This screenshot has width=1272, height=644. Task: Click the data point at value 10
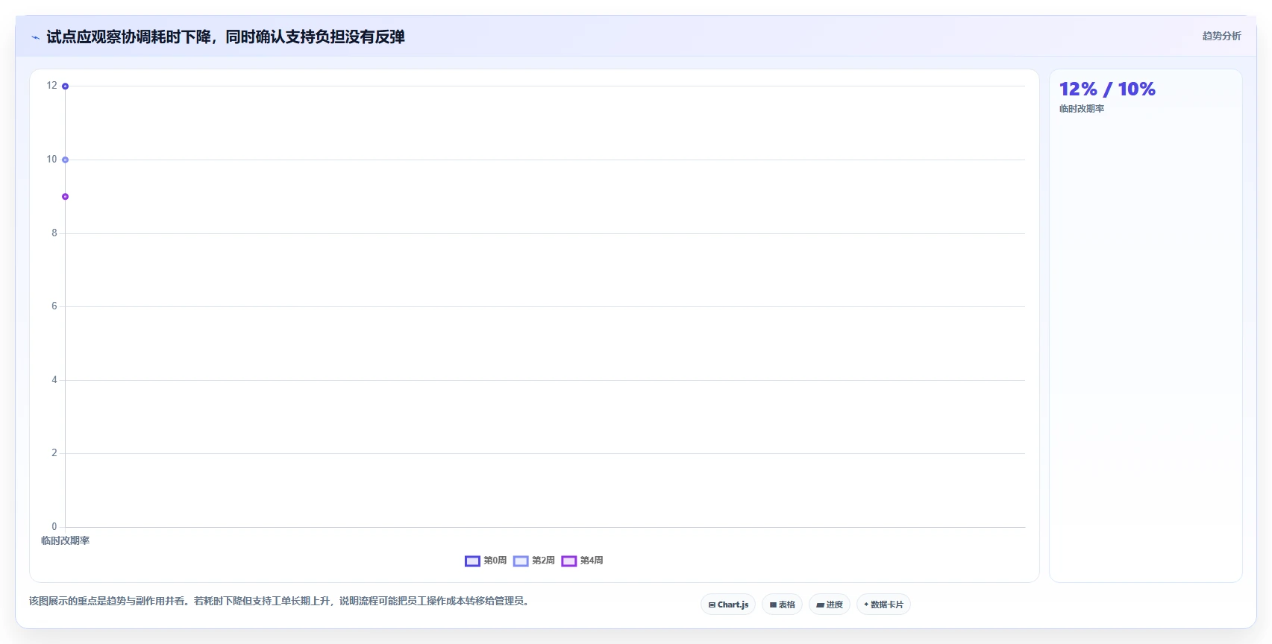pyautogui.click(x=66, y=160)
